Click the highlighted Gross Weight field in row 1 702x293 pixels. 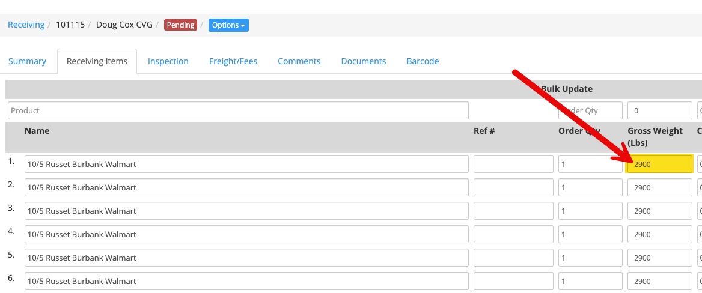(659, 164)
